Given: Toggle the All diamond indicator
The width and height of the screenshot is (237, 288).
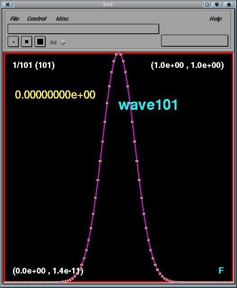Looking at the screenshot, I should coord(63,42).
